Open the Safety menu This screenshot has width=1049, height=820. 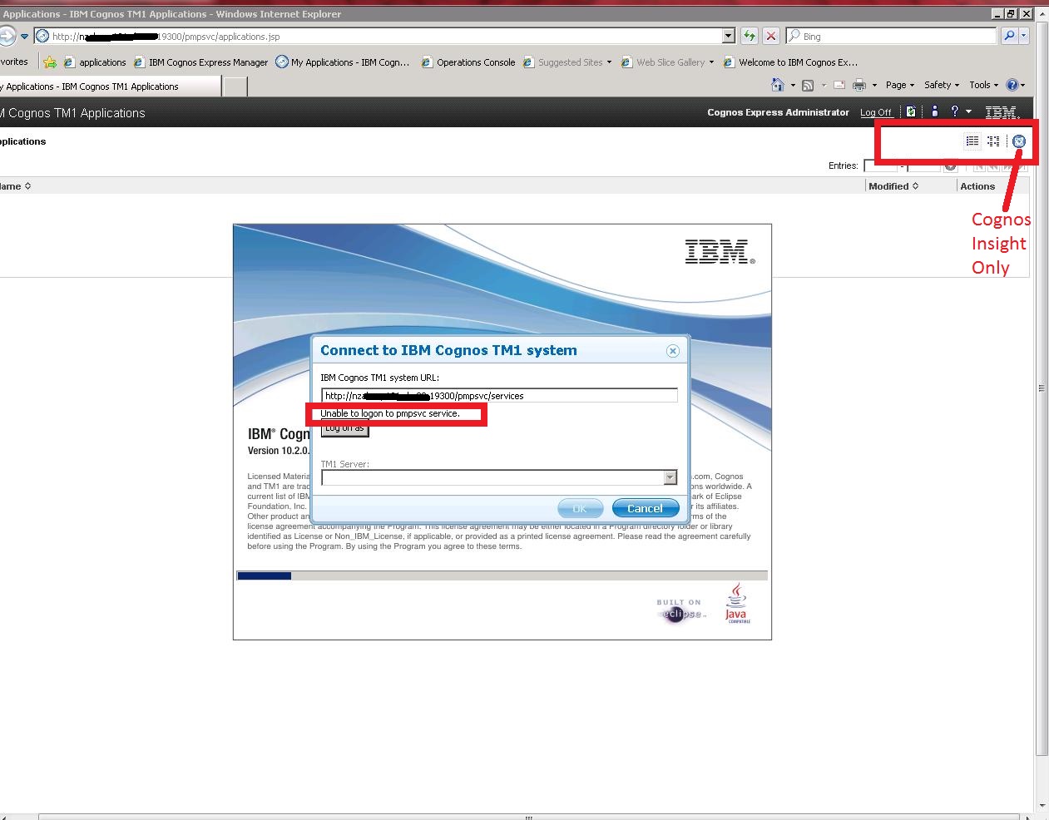pos(942,85)
